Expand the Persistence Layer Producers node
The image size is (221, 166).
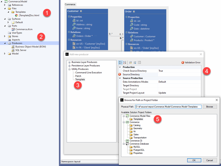pos(69,66)
